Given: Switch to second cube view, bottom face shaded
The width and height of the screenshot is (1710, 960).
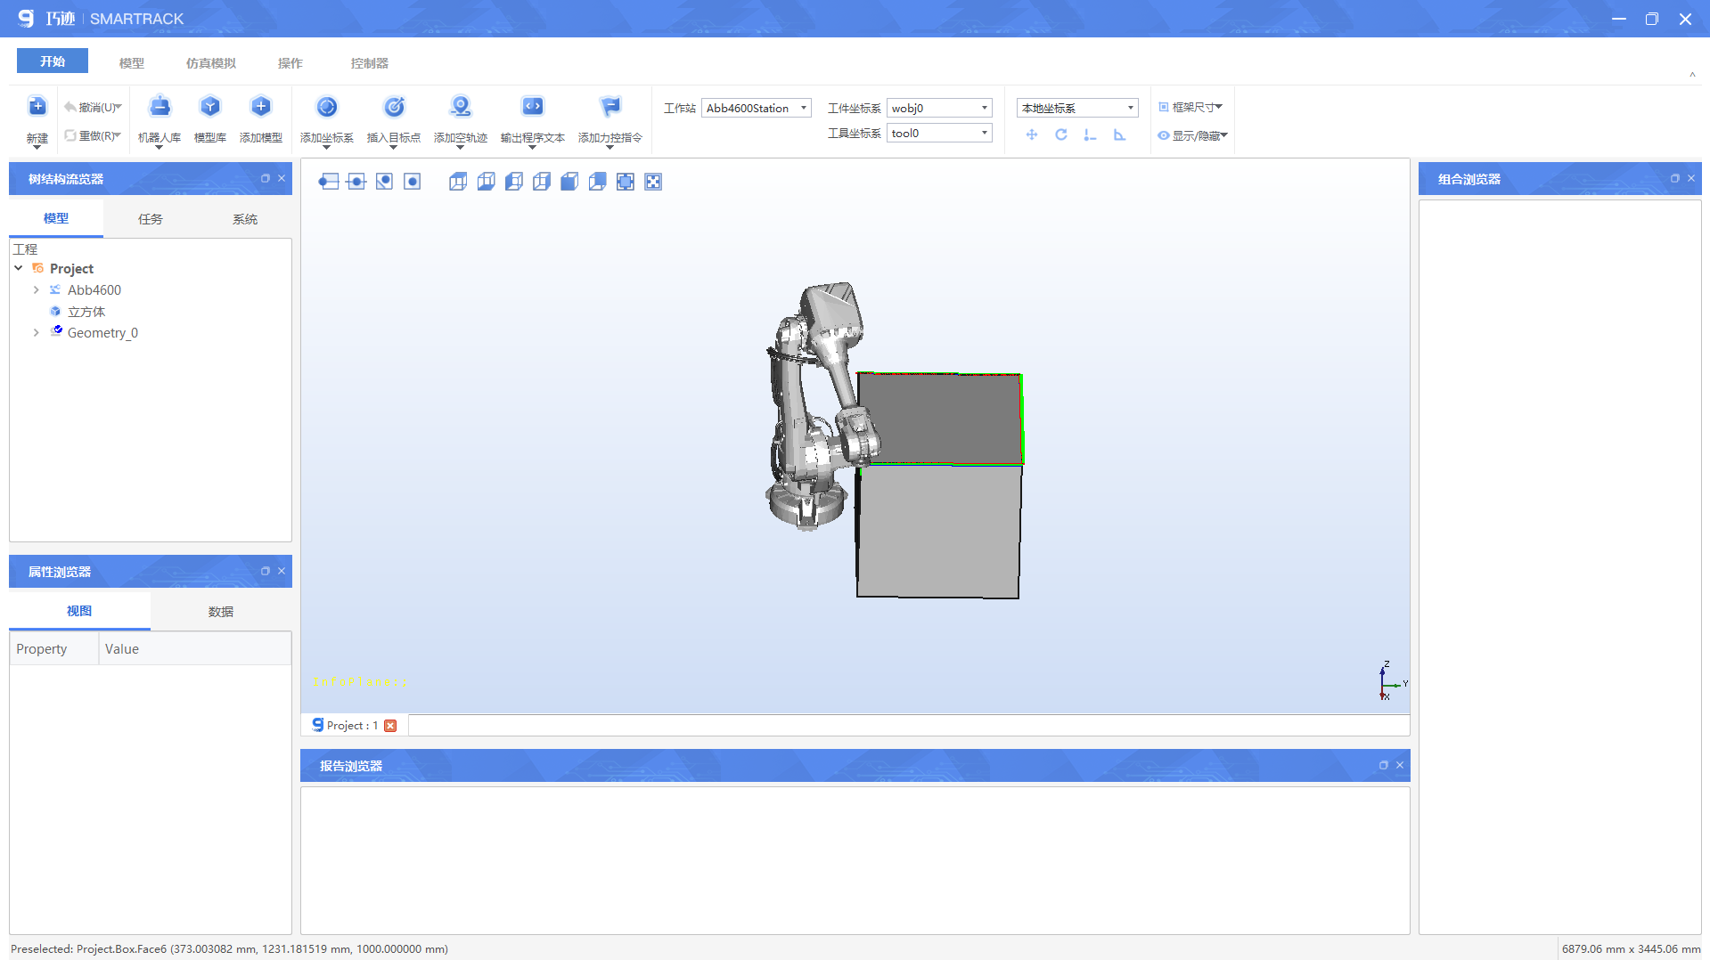Looking at the screenshot, I should [486, 182].
